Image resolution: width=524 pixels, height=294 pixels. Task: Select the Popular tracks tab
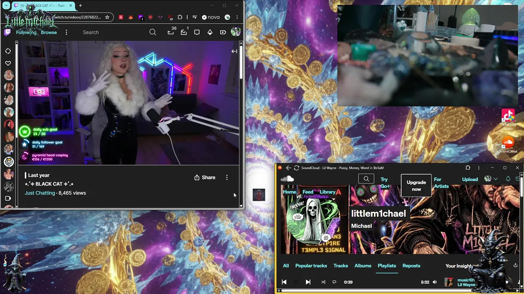[311, 266]
